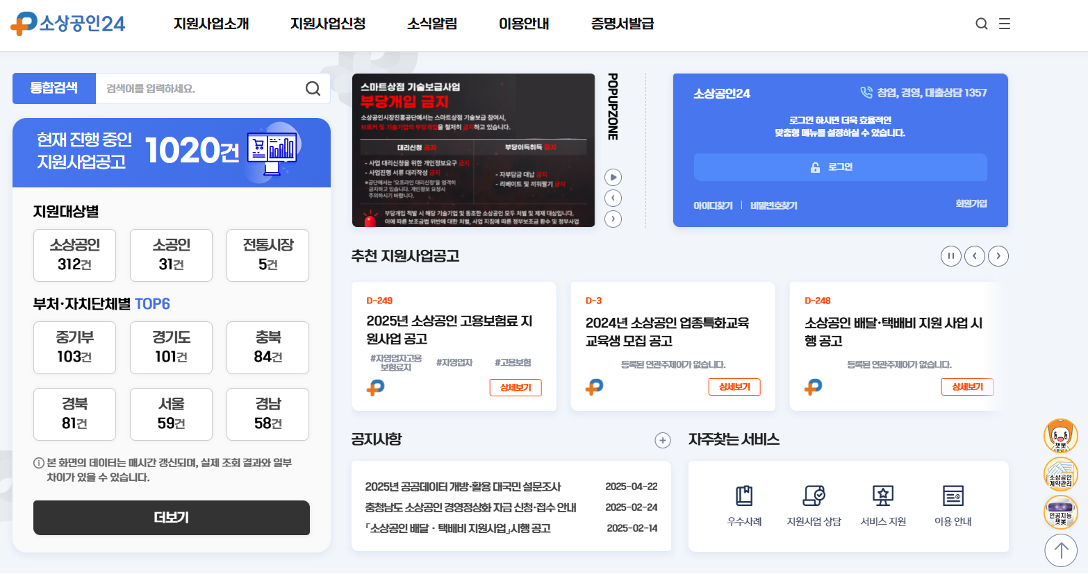Expand notices with the plus icon
The image size is (1088, 574).
coord(663,440)
